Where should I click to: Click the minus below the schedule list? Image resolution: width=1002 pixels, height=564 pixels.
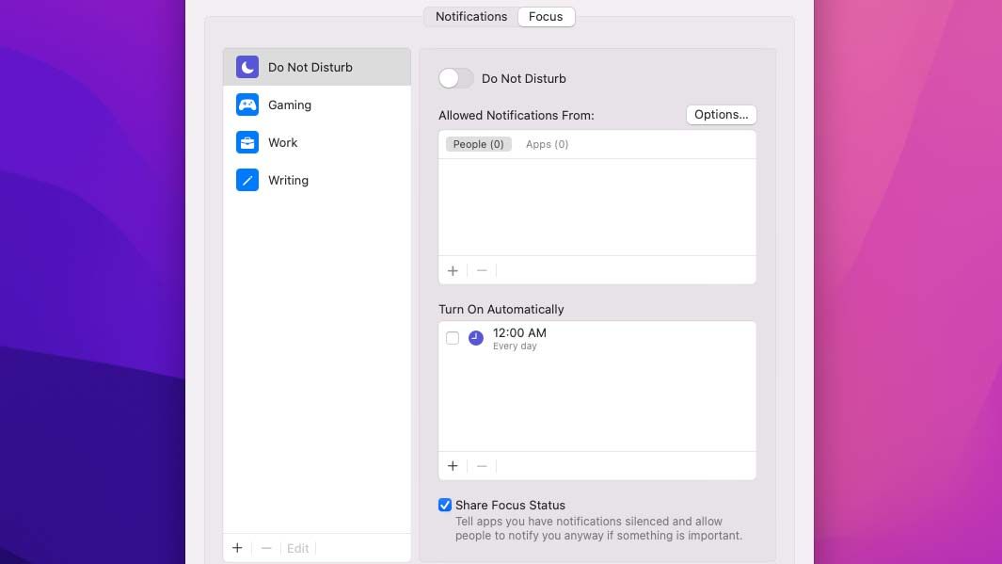coord(481,465)
